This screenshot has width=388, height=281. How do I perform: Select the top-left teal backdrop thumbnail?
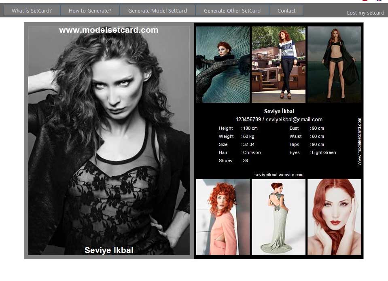click(223, 64)
